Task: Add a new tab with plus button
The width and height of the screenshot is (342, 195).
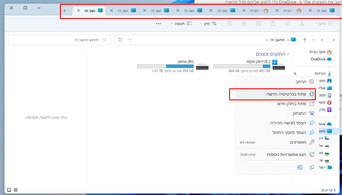Action: pos(64,11)
